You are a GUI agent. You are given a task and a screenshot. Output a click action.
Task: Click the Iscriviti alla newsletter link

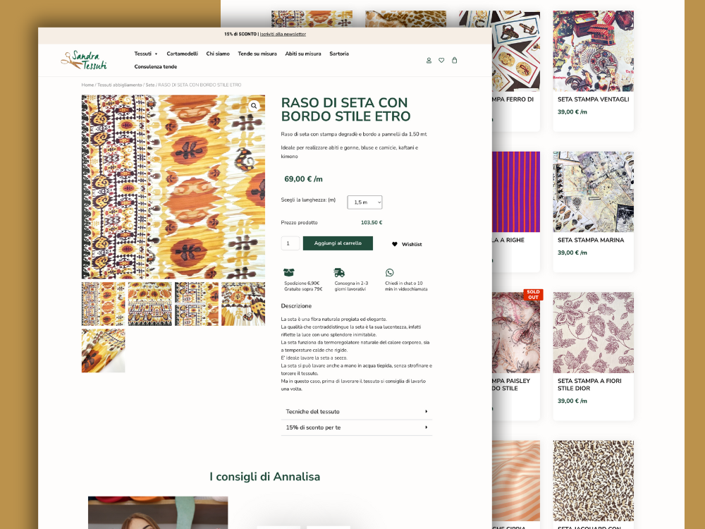[283, 34]
